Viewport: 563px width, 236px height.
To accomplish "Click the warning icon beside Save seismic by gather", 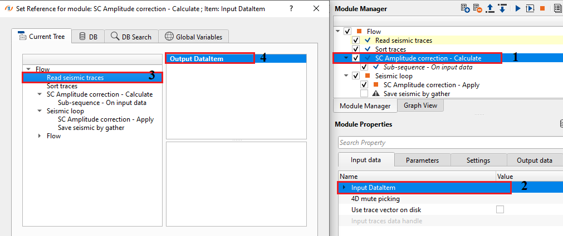I will [376, 94].
